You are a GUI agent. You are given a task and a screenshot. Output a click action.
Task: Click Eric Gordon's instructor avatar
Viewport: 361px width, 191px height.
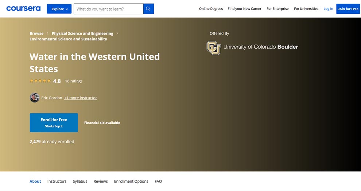click(x=34, y=98)
